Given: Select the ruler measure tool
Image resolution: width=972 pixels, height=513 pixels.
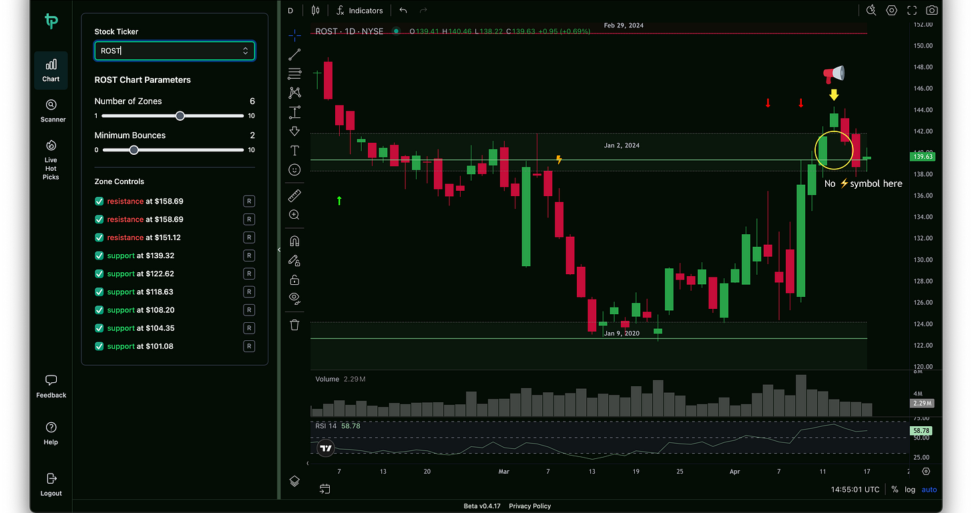Looking at the screenshot, I should [x=294, y=195].
